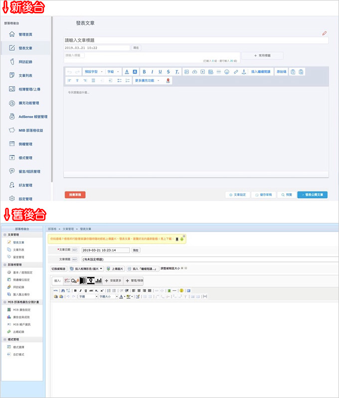Open 管理首頁 in the new sidebar

25,34
